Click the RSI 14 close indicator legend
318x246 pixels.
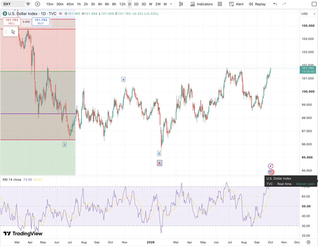tap(12, 180)
